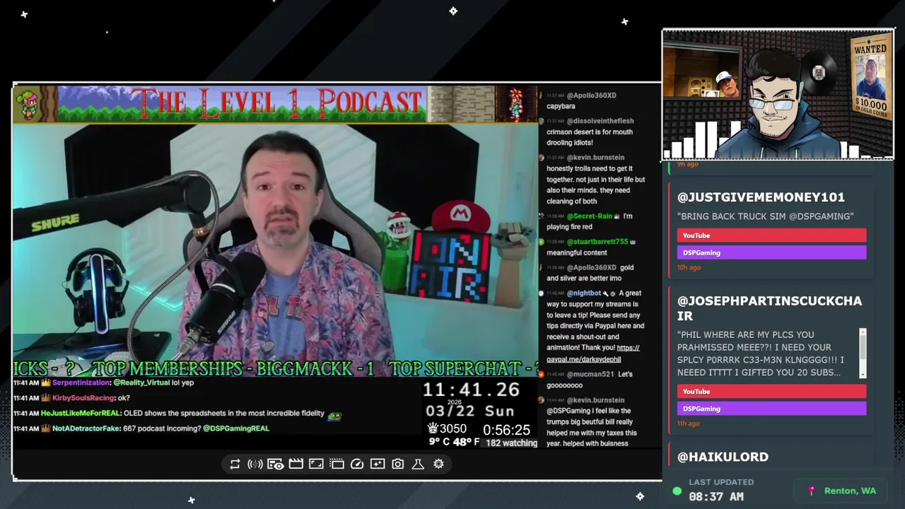Click the speedometer playback speed icon
The width and height of the screenshot is (905, 509).
tap(357, 464)
